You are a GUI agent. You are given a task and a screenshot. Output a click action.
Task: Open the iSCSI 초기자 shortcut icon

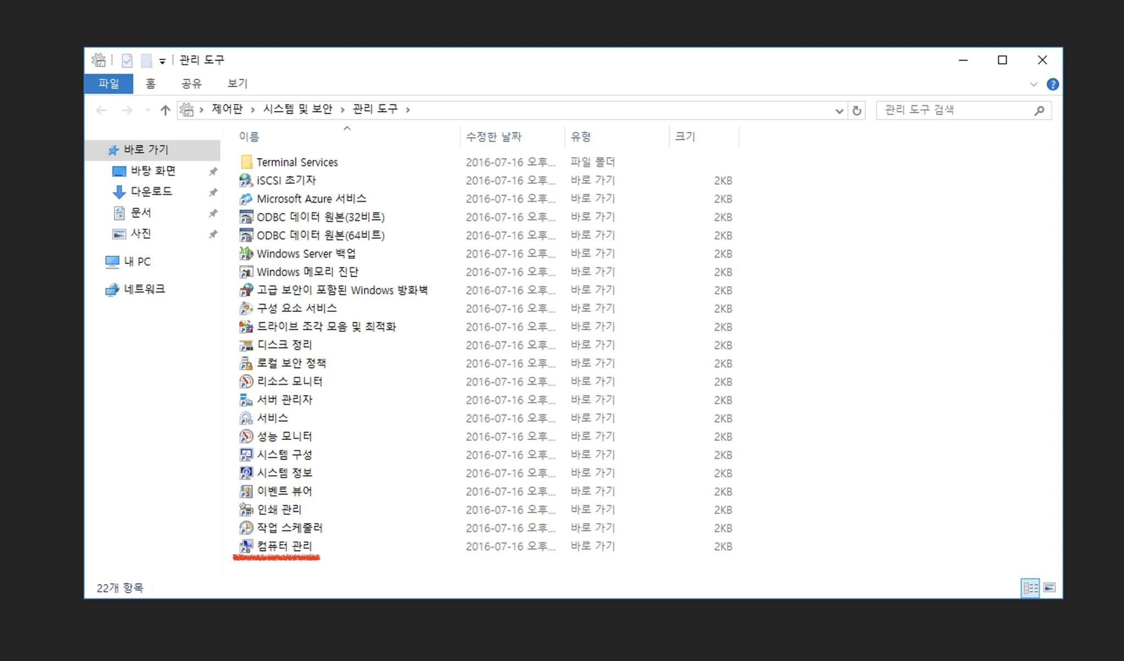(246, 181)
